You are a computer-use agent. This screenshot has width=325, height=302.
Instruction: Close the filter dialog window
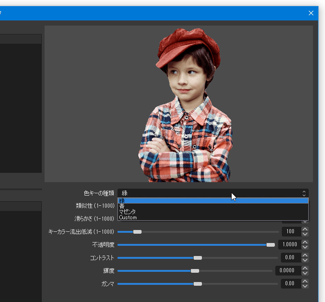pyautogui.click(x=311, y=13)
